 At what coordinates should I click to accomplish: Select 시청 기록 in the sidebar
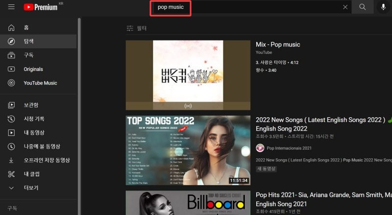point(38,119)
